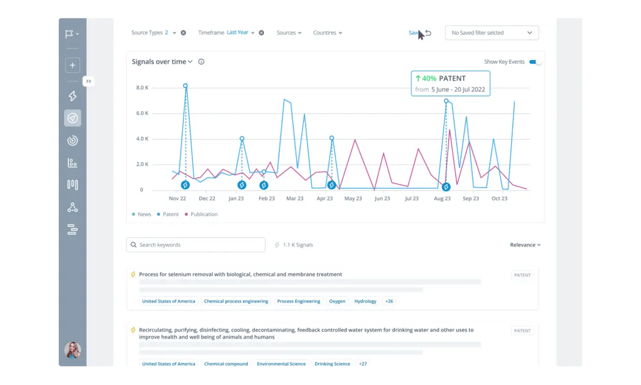The image size is (641, 385).
Task: Open the selenium removal patent title link
Action: tap(240, 274)
